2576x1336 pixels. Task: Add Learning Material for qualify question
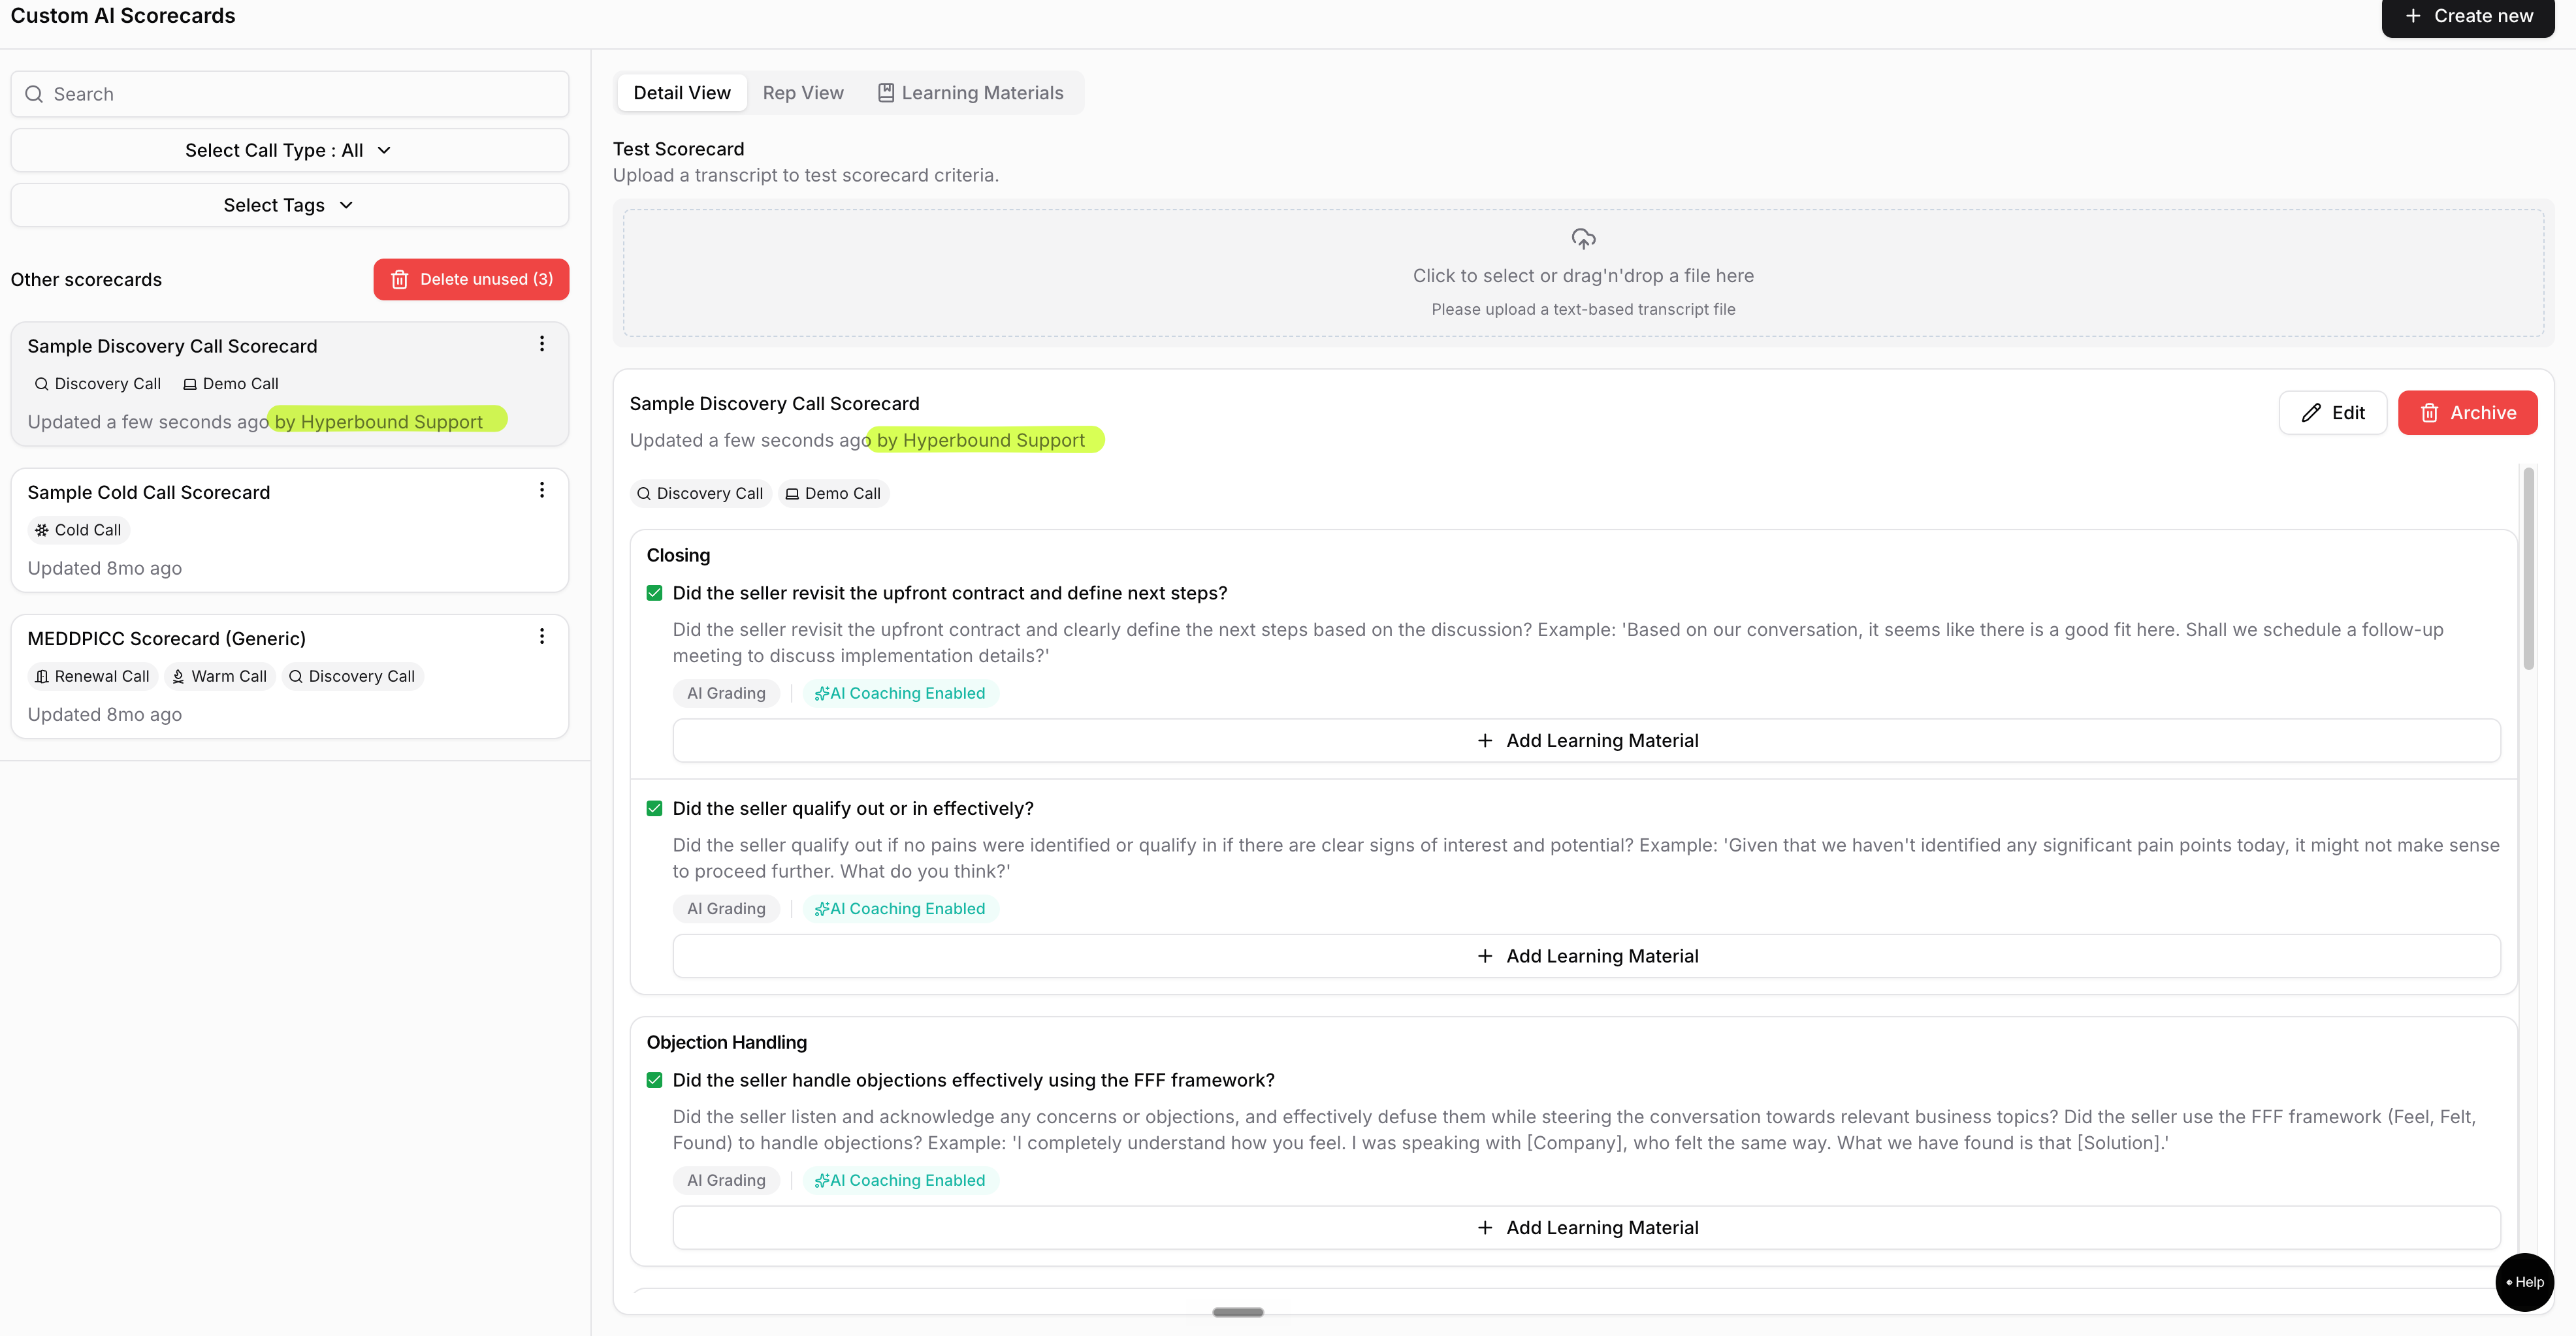point(1586,956)
